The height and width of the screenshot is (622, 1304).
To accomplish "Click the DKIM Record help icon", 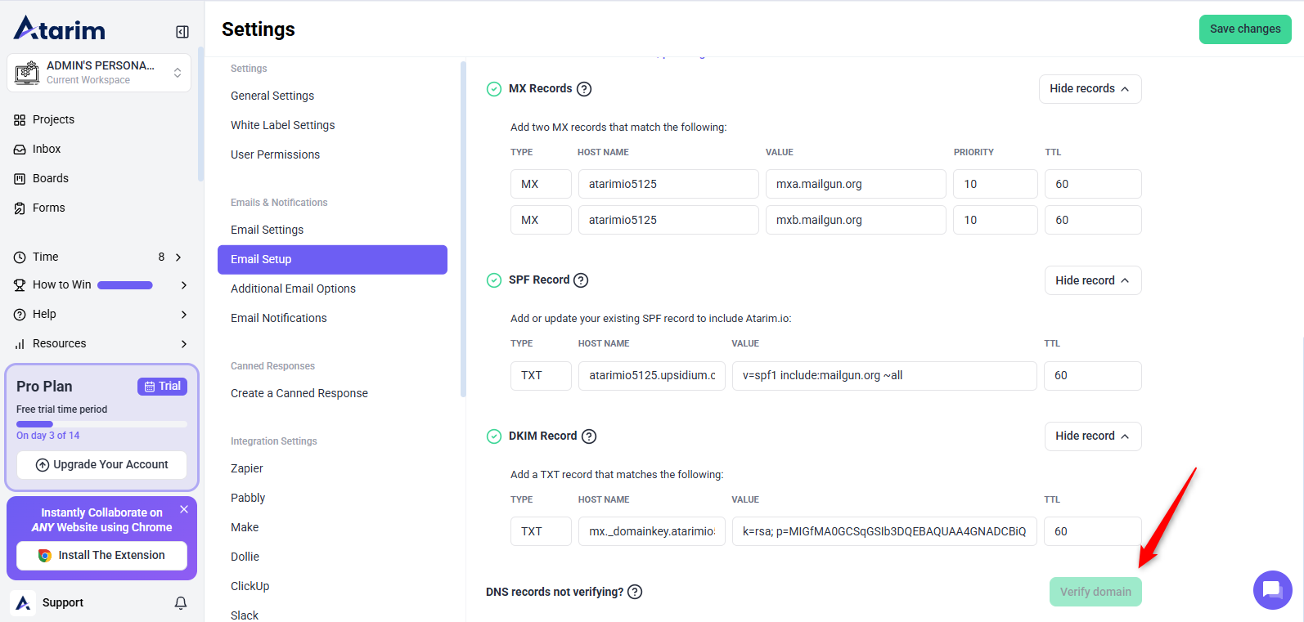I will click(x=589, y=436).
